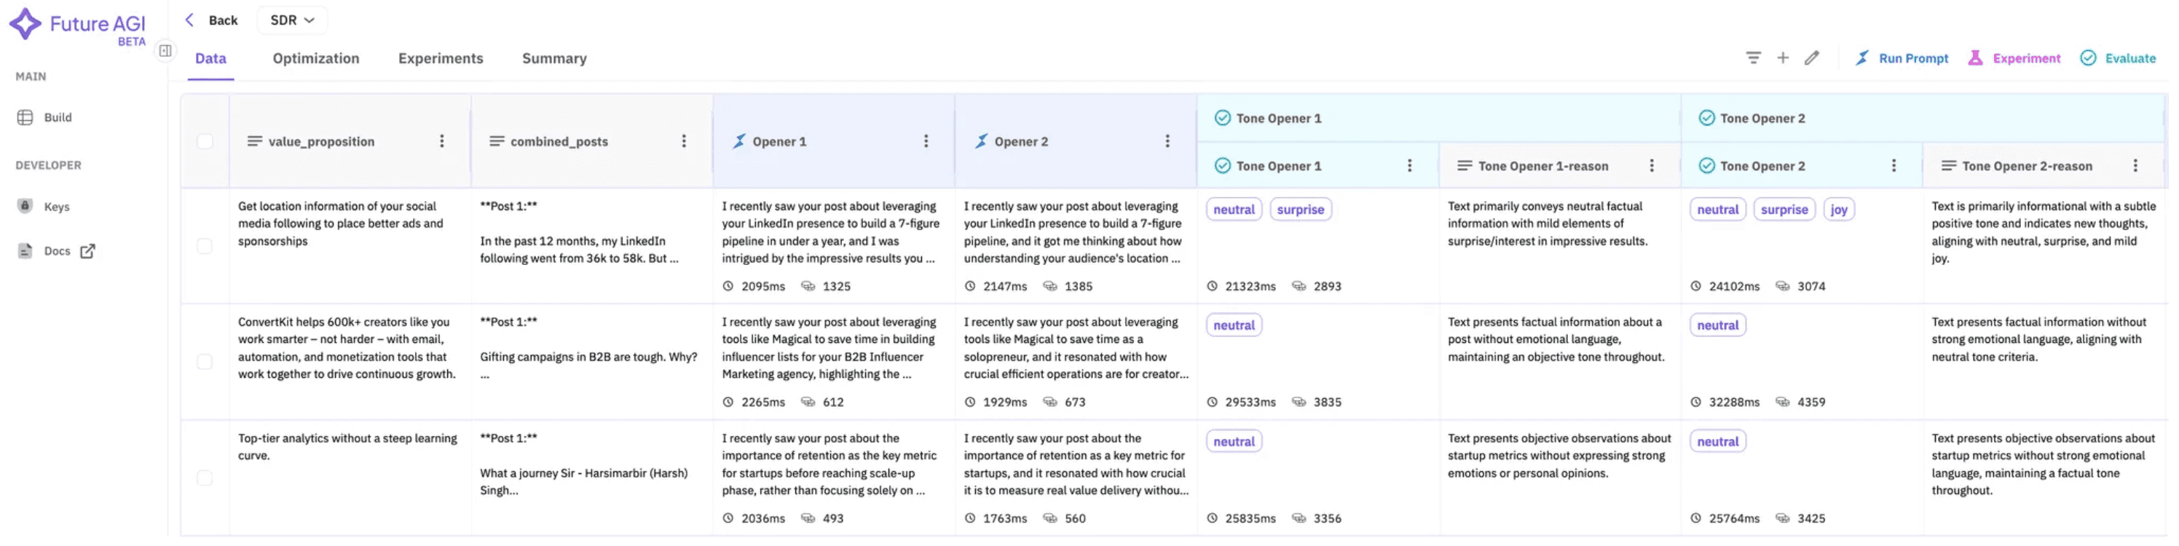The height and width of the screenshot is (546, 2179).
Task: Click the Keys lock icon
Action: pos(25,205)
